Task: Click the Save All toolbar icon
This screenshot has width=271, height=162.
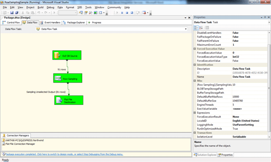Action: pyautogui.click(x=17, y=13)
